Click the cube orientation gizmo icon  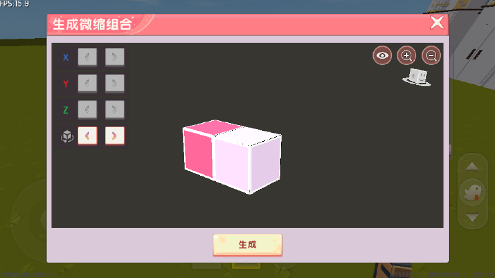click(417, 77)
